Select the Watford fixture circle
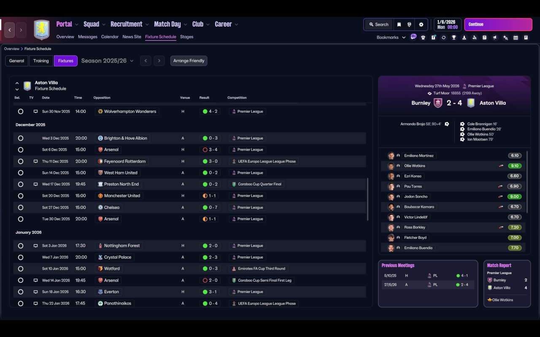Image resolution: width=540 pixels, height=337 pixels. tap(21, 269)
